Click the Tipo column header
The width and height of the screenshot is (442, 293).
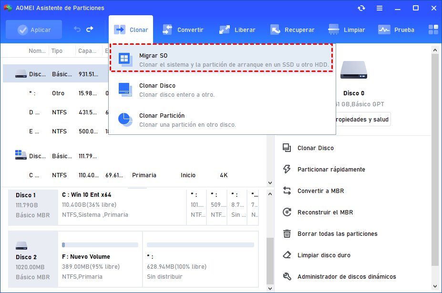coord(57,51)
